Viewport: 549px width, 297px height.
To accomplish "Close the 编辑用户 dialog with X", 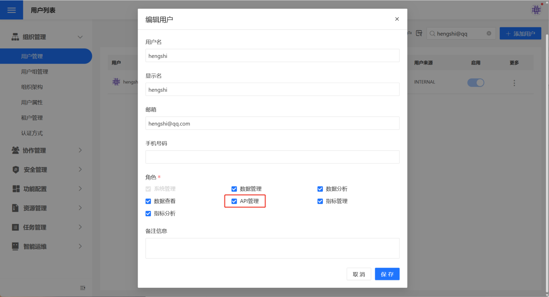I will 397,19.
